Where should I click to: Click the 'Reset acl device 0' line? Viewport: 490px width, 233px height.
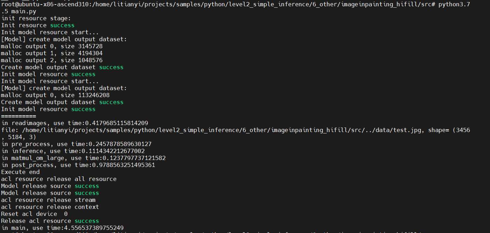[34, 214]
